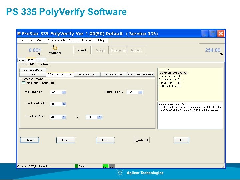Open the Refractive Index Sensitivity test tab
This screenshot has height=180, width=240.
[x=140, y=74]
